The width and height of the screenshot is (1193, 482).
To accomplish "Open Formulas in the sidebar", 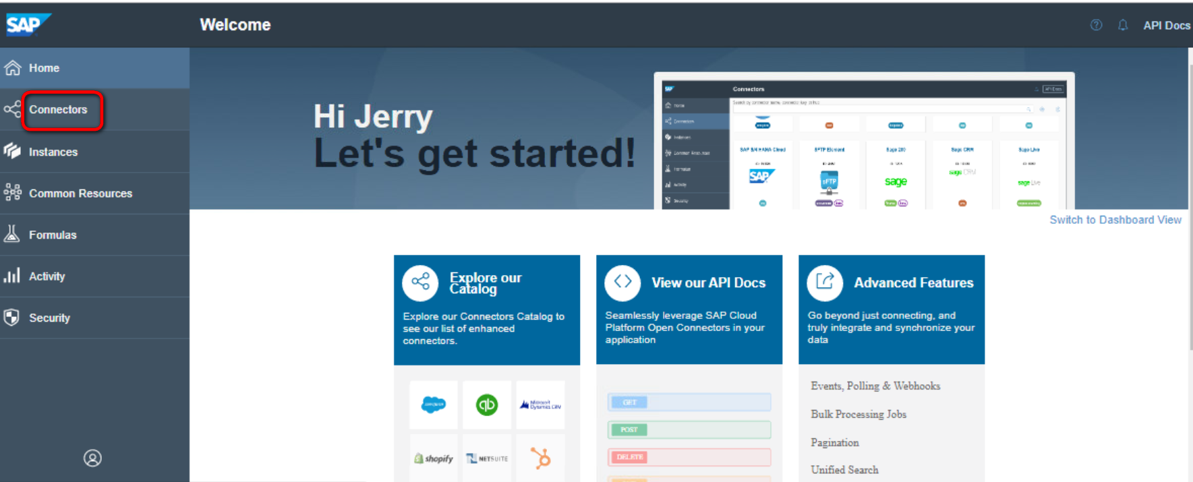I will pos(94,235).
